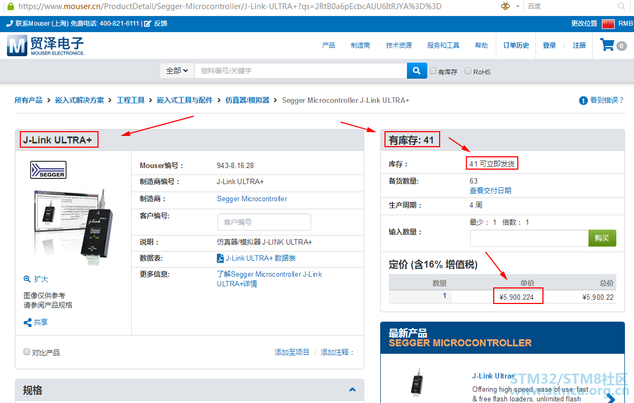This screenshot has width=634, height=403.
Task: Click the 更改位置 change location link
Action: (x=584, y=24)
